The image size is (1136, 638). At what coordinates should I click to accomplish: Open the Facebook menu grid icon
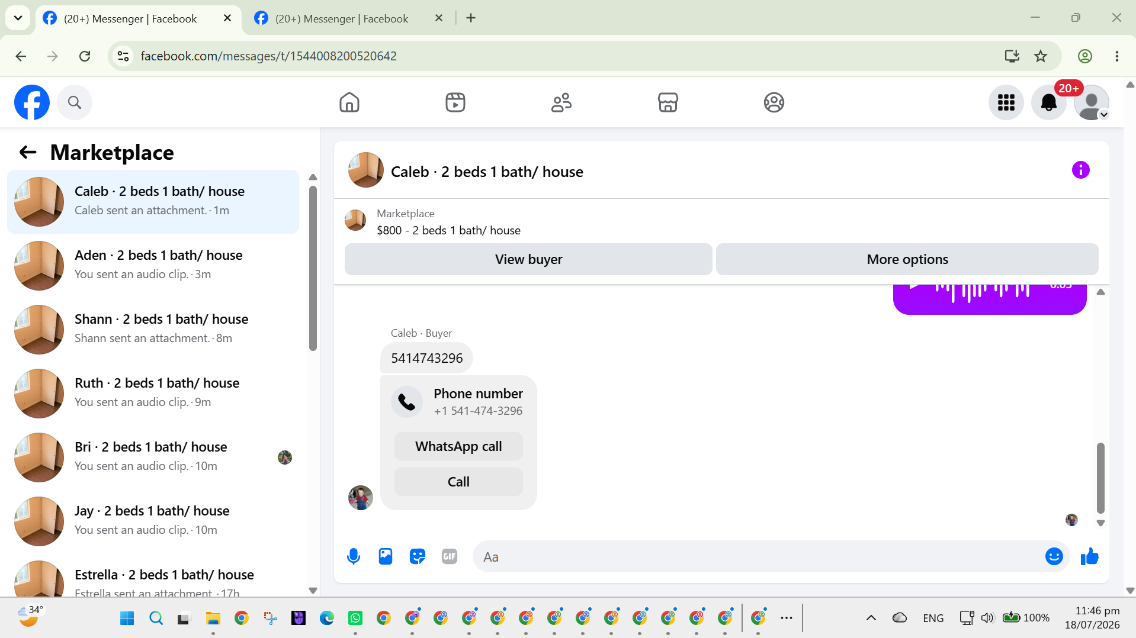tap(1006, 102)
